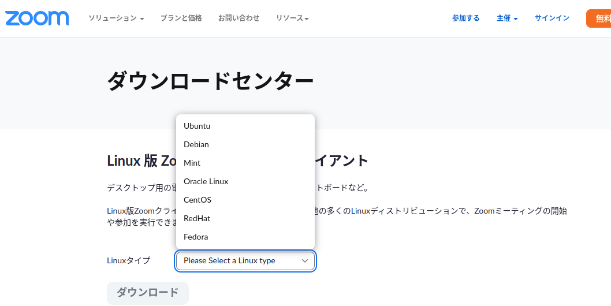Screen dimensions: 611x306
Task: Click the 参加する link
Action: click(465, 18)
